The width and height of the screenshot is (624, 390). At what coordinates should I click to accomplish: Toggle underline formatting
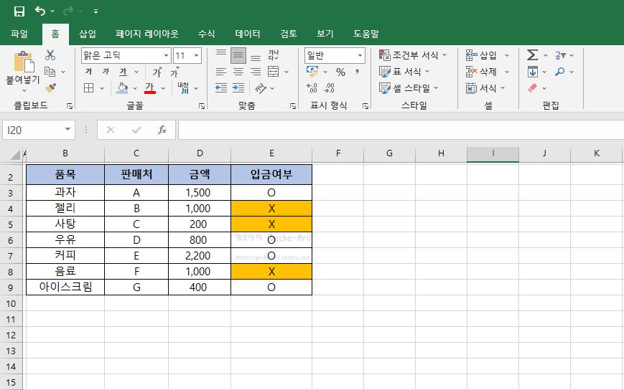tap(124, 72)
